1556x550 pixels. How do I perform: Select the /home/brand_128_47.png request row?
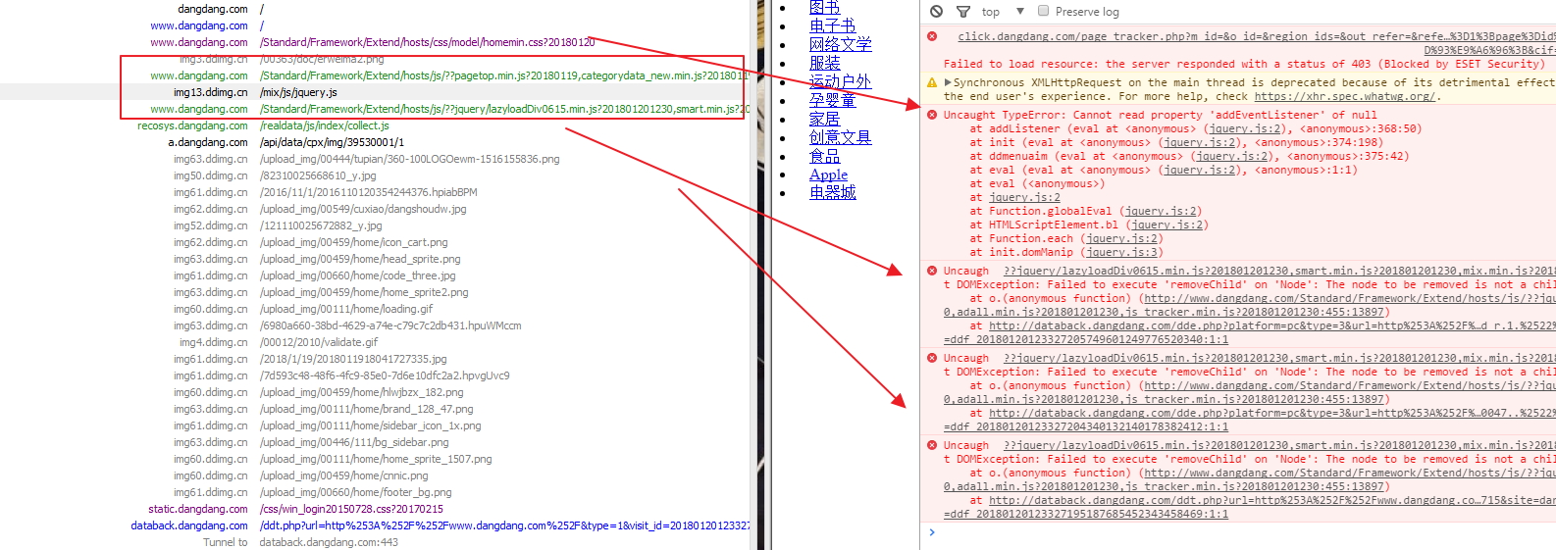375,409
